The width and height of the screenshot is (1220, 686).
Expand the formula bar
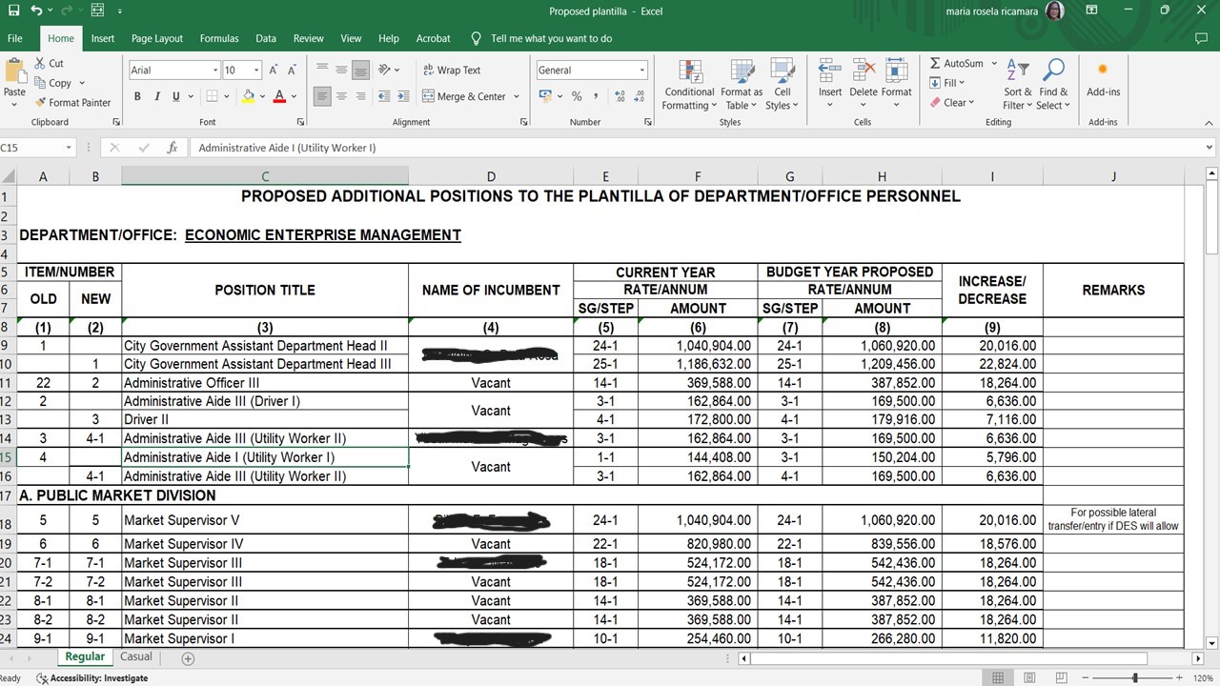tap(1210, 148)
